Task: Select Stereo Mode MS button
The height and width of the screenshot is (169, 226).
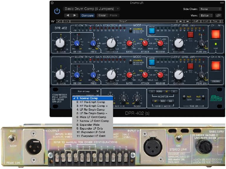Action: point(170,101)
